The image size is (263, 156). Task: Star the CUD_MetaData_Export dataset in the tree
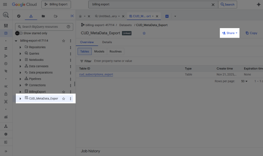64,99
